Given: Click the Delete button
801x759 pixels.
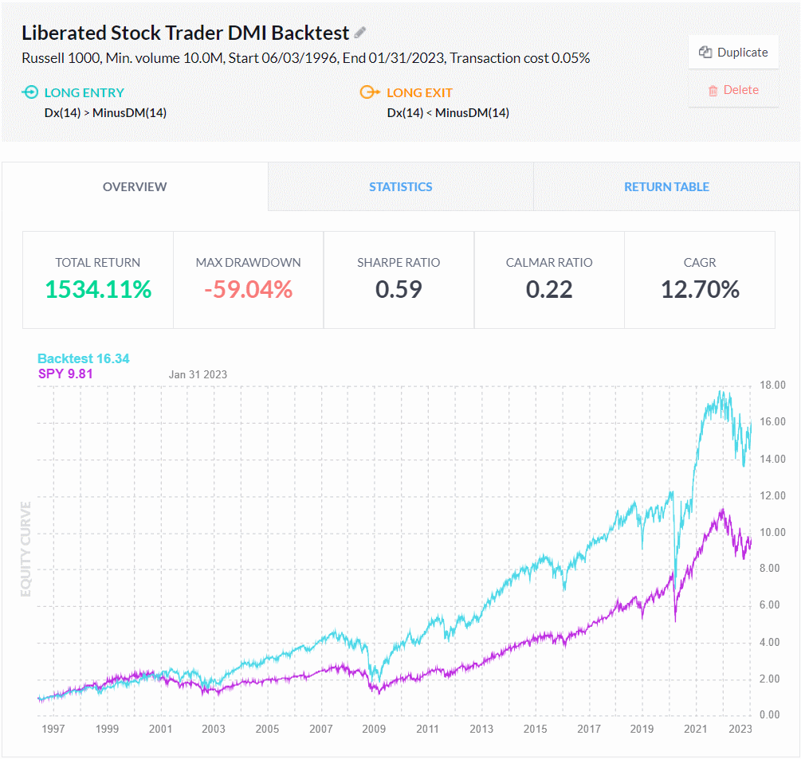Looking at the screenshot, I should coord(733,90).
